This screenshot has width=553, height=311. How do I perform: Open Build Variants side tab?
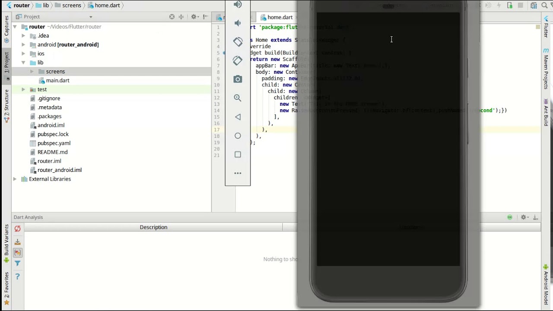pos(6,243)
